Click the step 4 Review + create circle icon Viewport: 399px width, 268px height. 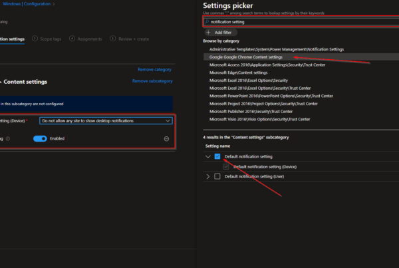coord(112,39)
